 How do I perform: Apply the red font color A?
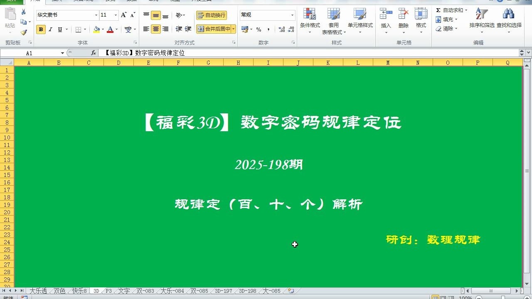(x=110, y=29)
